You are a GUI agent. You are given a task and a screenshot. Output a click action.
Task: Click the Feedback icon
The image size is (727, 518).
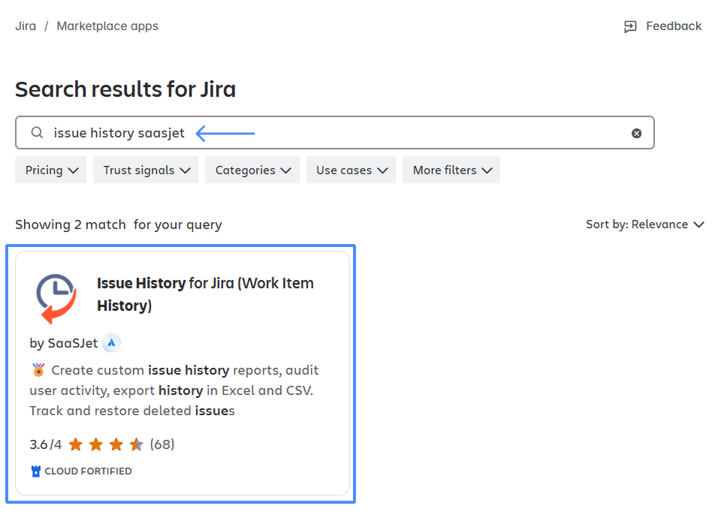pyautogui.click(x=630, y=26)
